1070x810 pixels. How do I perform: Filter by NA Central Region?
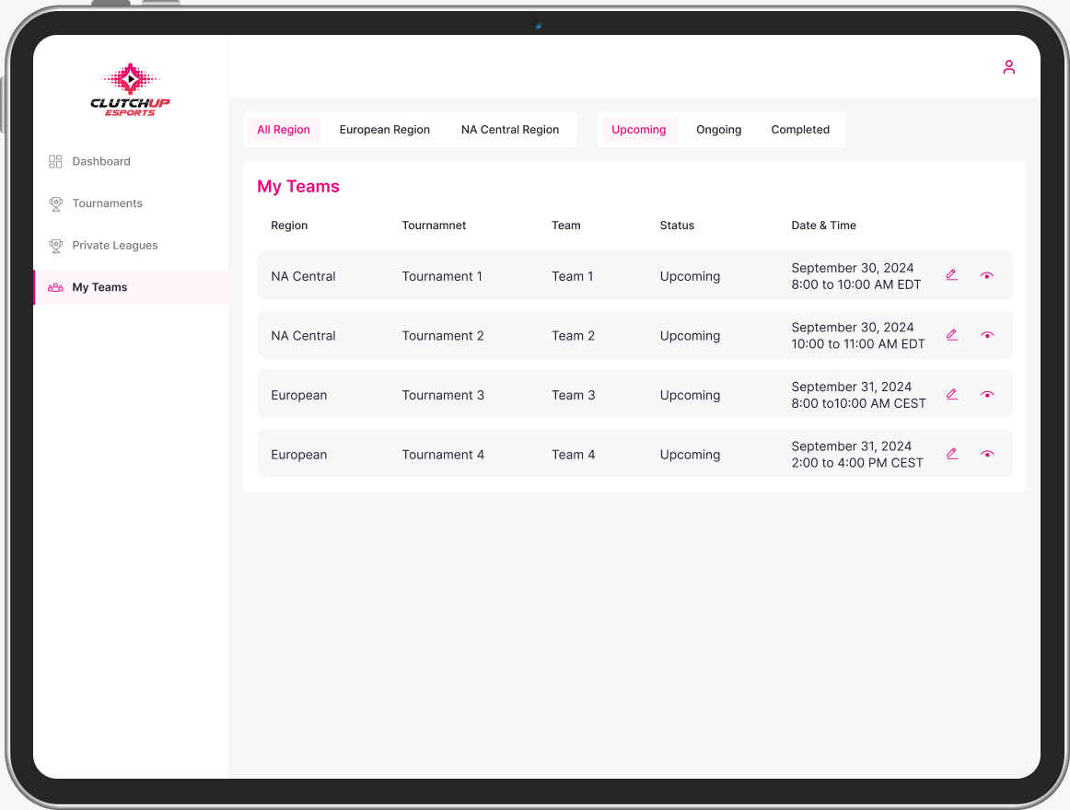coord(510,130)
